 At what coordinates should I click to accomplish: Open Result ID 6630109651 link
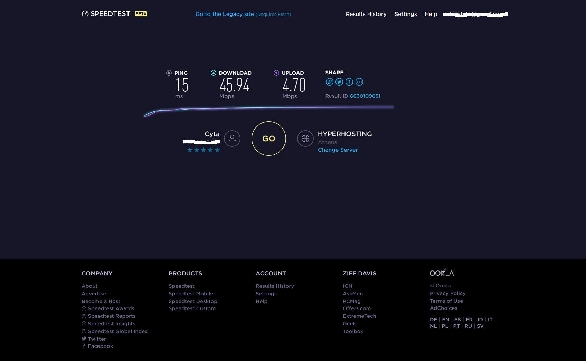[365, 96]
